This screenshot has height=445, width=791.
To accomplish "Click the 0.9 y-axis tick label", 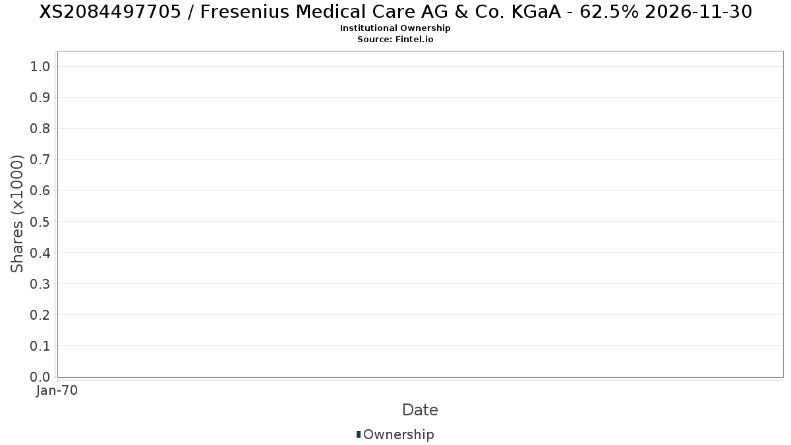I will click(x=40, y=97).
